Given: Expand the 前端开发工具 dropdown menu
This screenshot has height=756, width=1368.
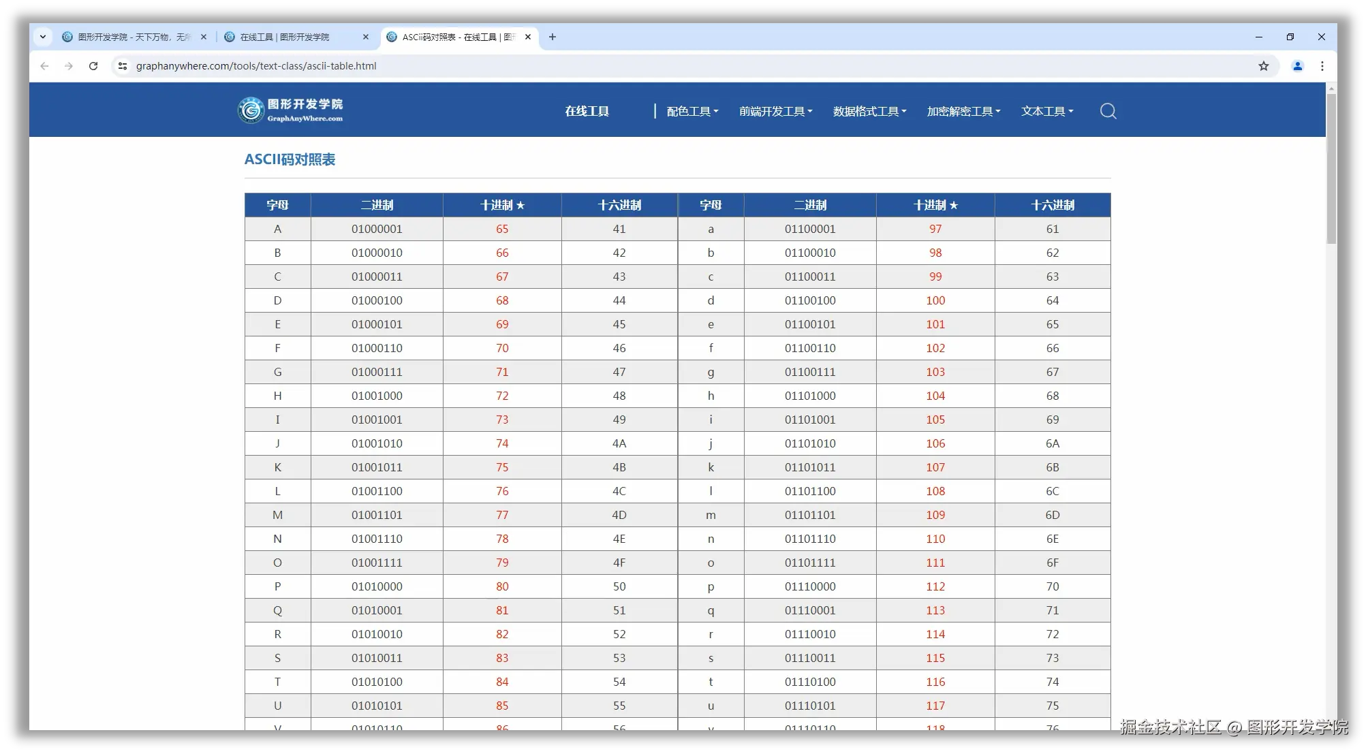Looking at the screenshot, I should [x=775, y=111].
